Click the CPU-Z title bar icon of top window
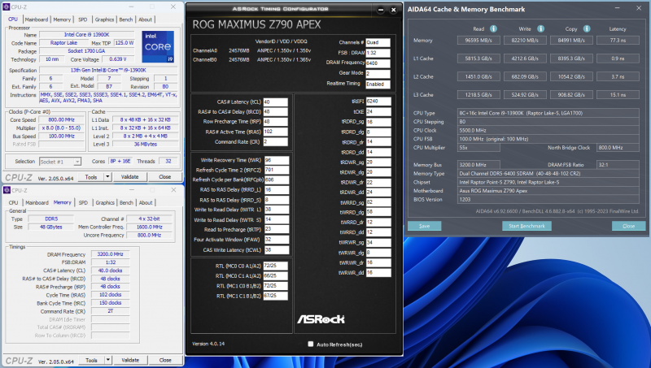 pos(6,6)
